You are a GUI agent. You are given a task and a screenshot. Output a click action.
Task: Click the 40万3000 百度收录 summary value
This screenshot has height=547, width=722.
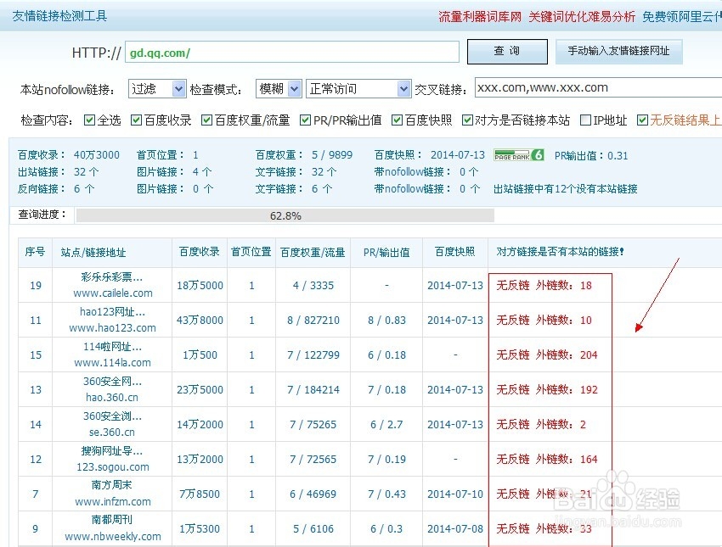[97, 155]
